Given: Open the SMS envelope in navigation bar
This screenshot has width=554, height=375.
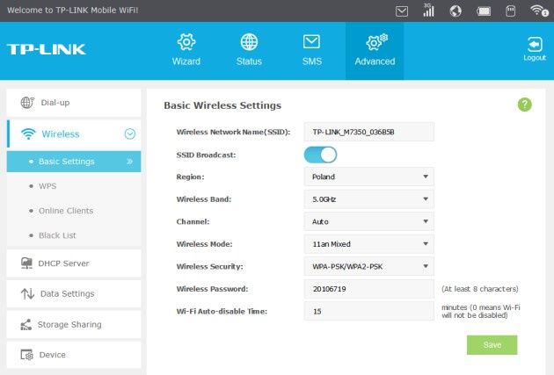Looking at the screenshot, I should tap(311, 41).
